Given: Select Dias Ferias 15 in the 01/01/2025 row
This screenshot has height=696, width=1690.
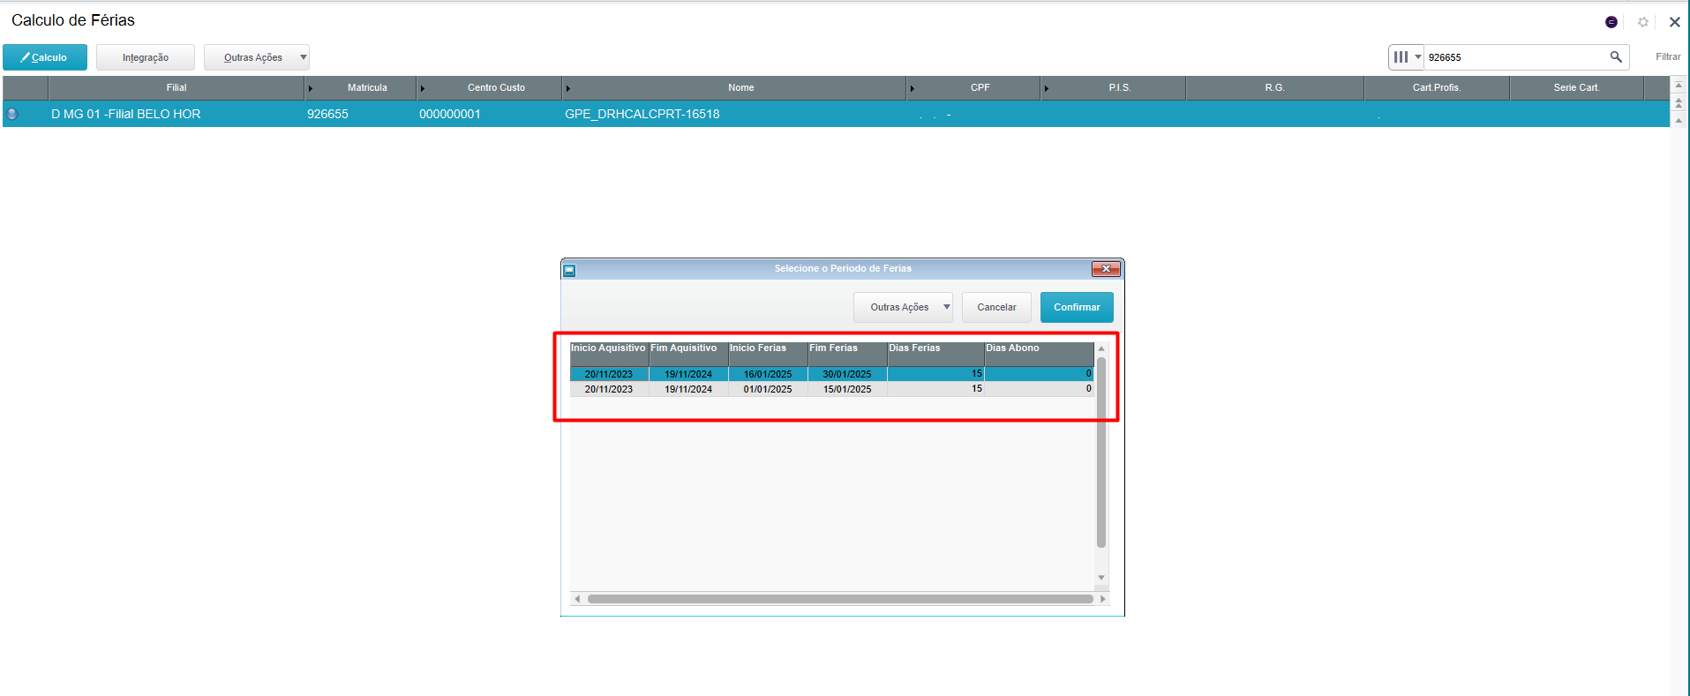Looking at the screenshot, I should (x=935, y=389).
